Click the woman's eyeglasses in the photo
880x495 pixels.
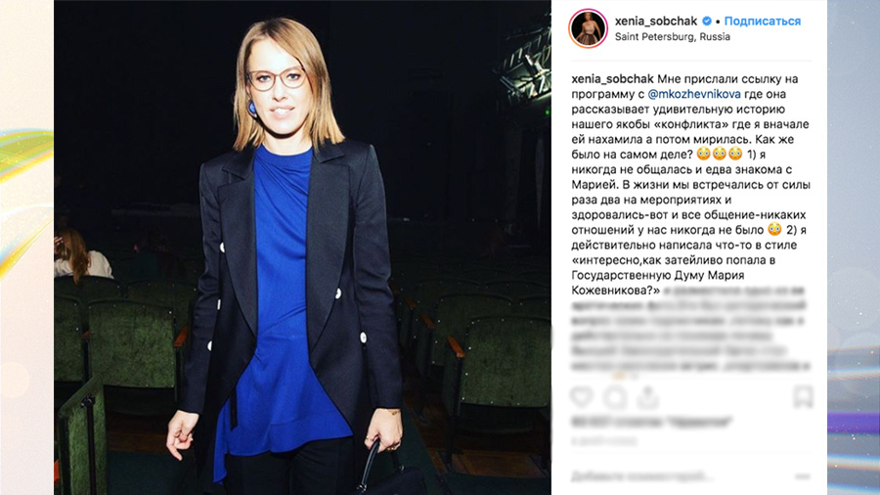coord(276,79)
